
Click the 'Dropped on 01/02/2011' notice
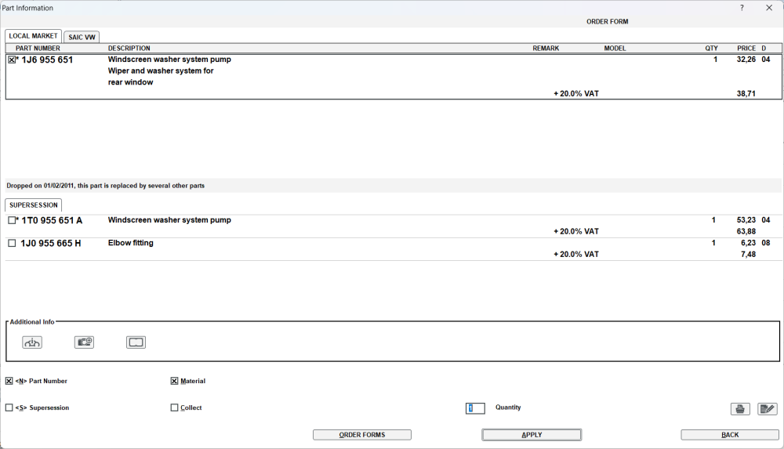(x=106, y=186)
